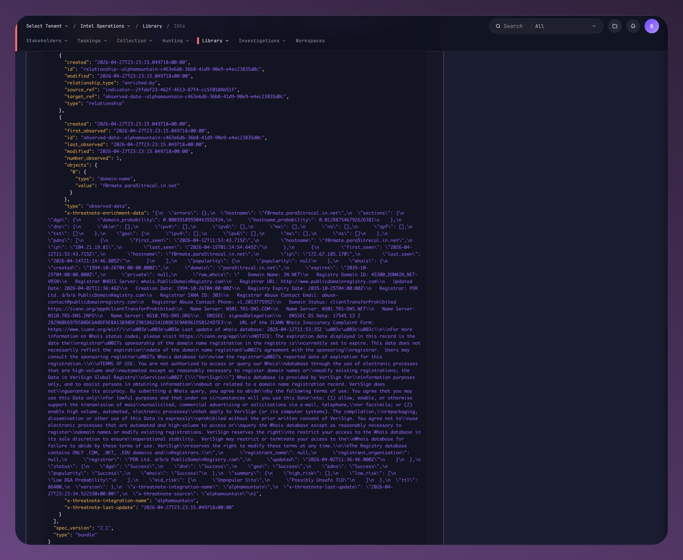
Task: Open the Collection menu
Action: point(134,41)
